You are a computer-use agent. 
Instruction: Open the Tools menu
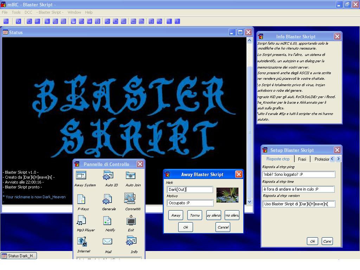16,12
